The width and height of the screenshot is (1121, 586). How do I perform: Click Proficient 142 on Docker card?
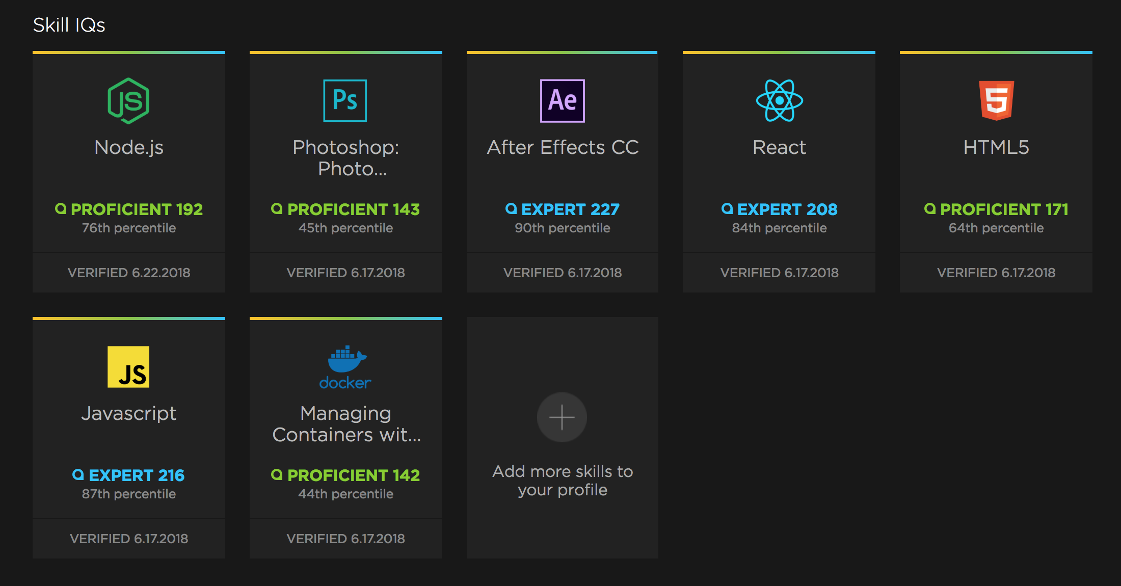(346, 475)
